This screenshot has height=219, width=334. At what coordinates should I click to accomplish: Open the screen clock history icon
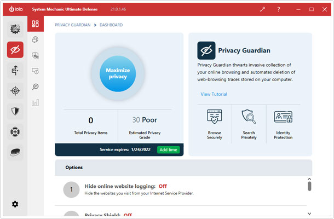click(x=36, y=71)
